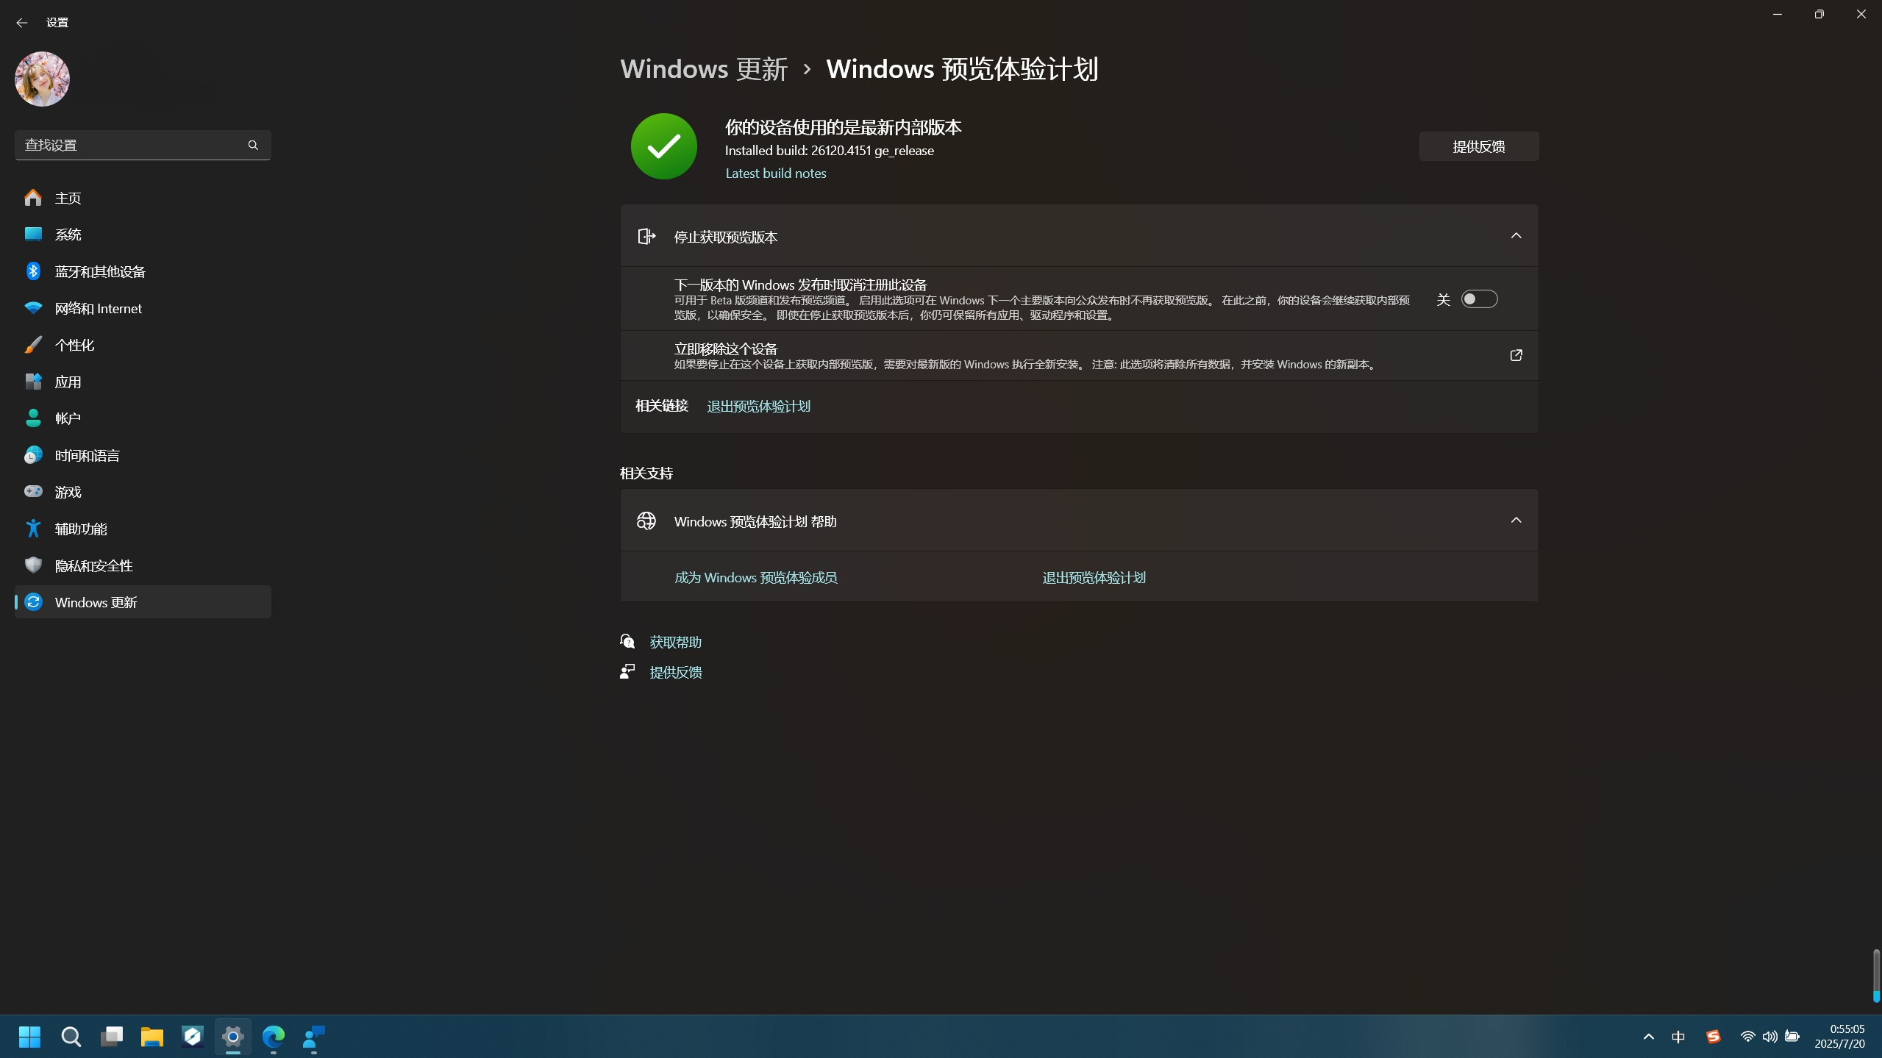Click the 应用 apps icon
Screen dimensions: 1882x1058
tap(33, 382)
